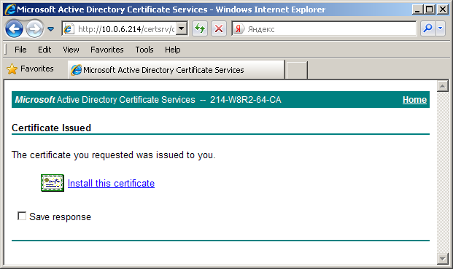Go forward with the Forward arrow button
453x269 pixels.
[35, 28]
